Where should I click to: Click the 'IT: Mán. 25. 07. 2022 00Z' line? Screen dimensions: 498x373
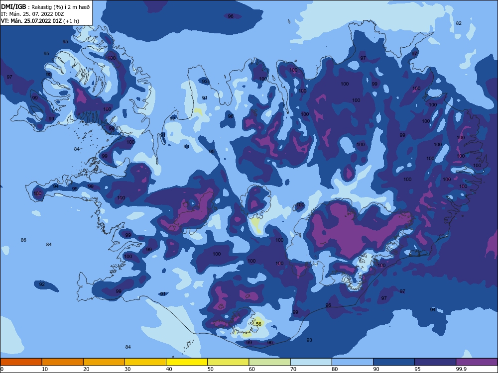coord(32,14)
